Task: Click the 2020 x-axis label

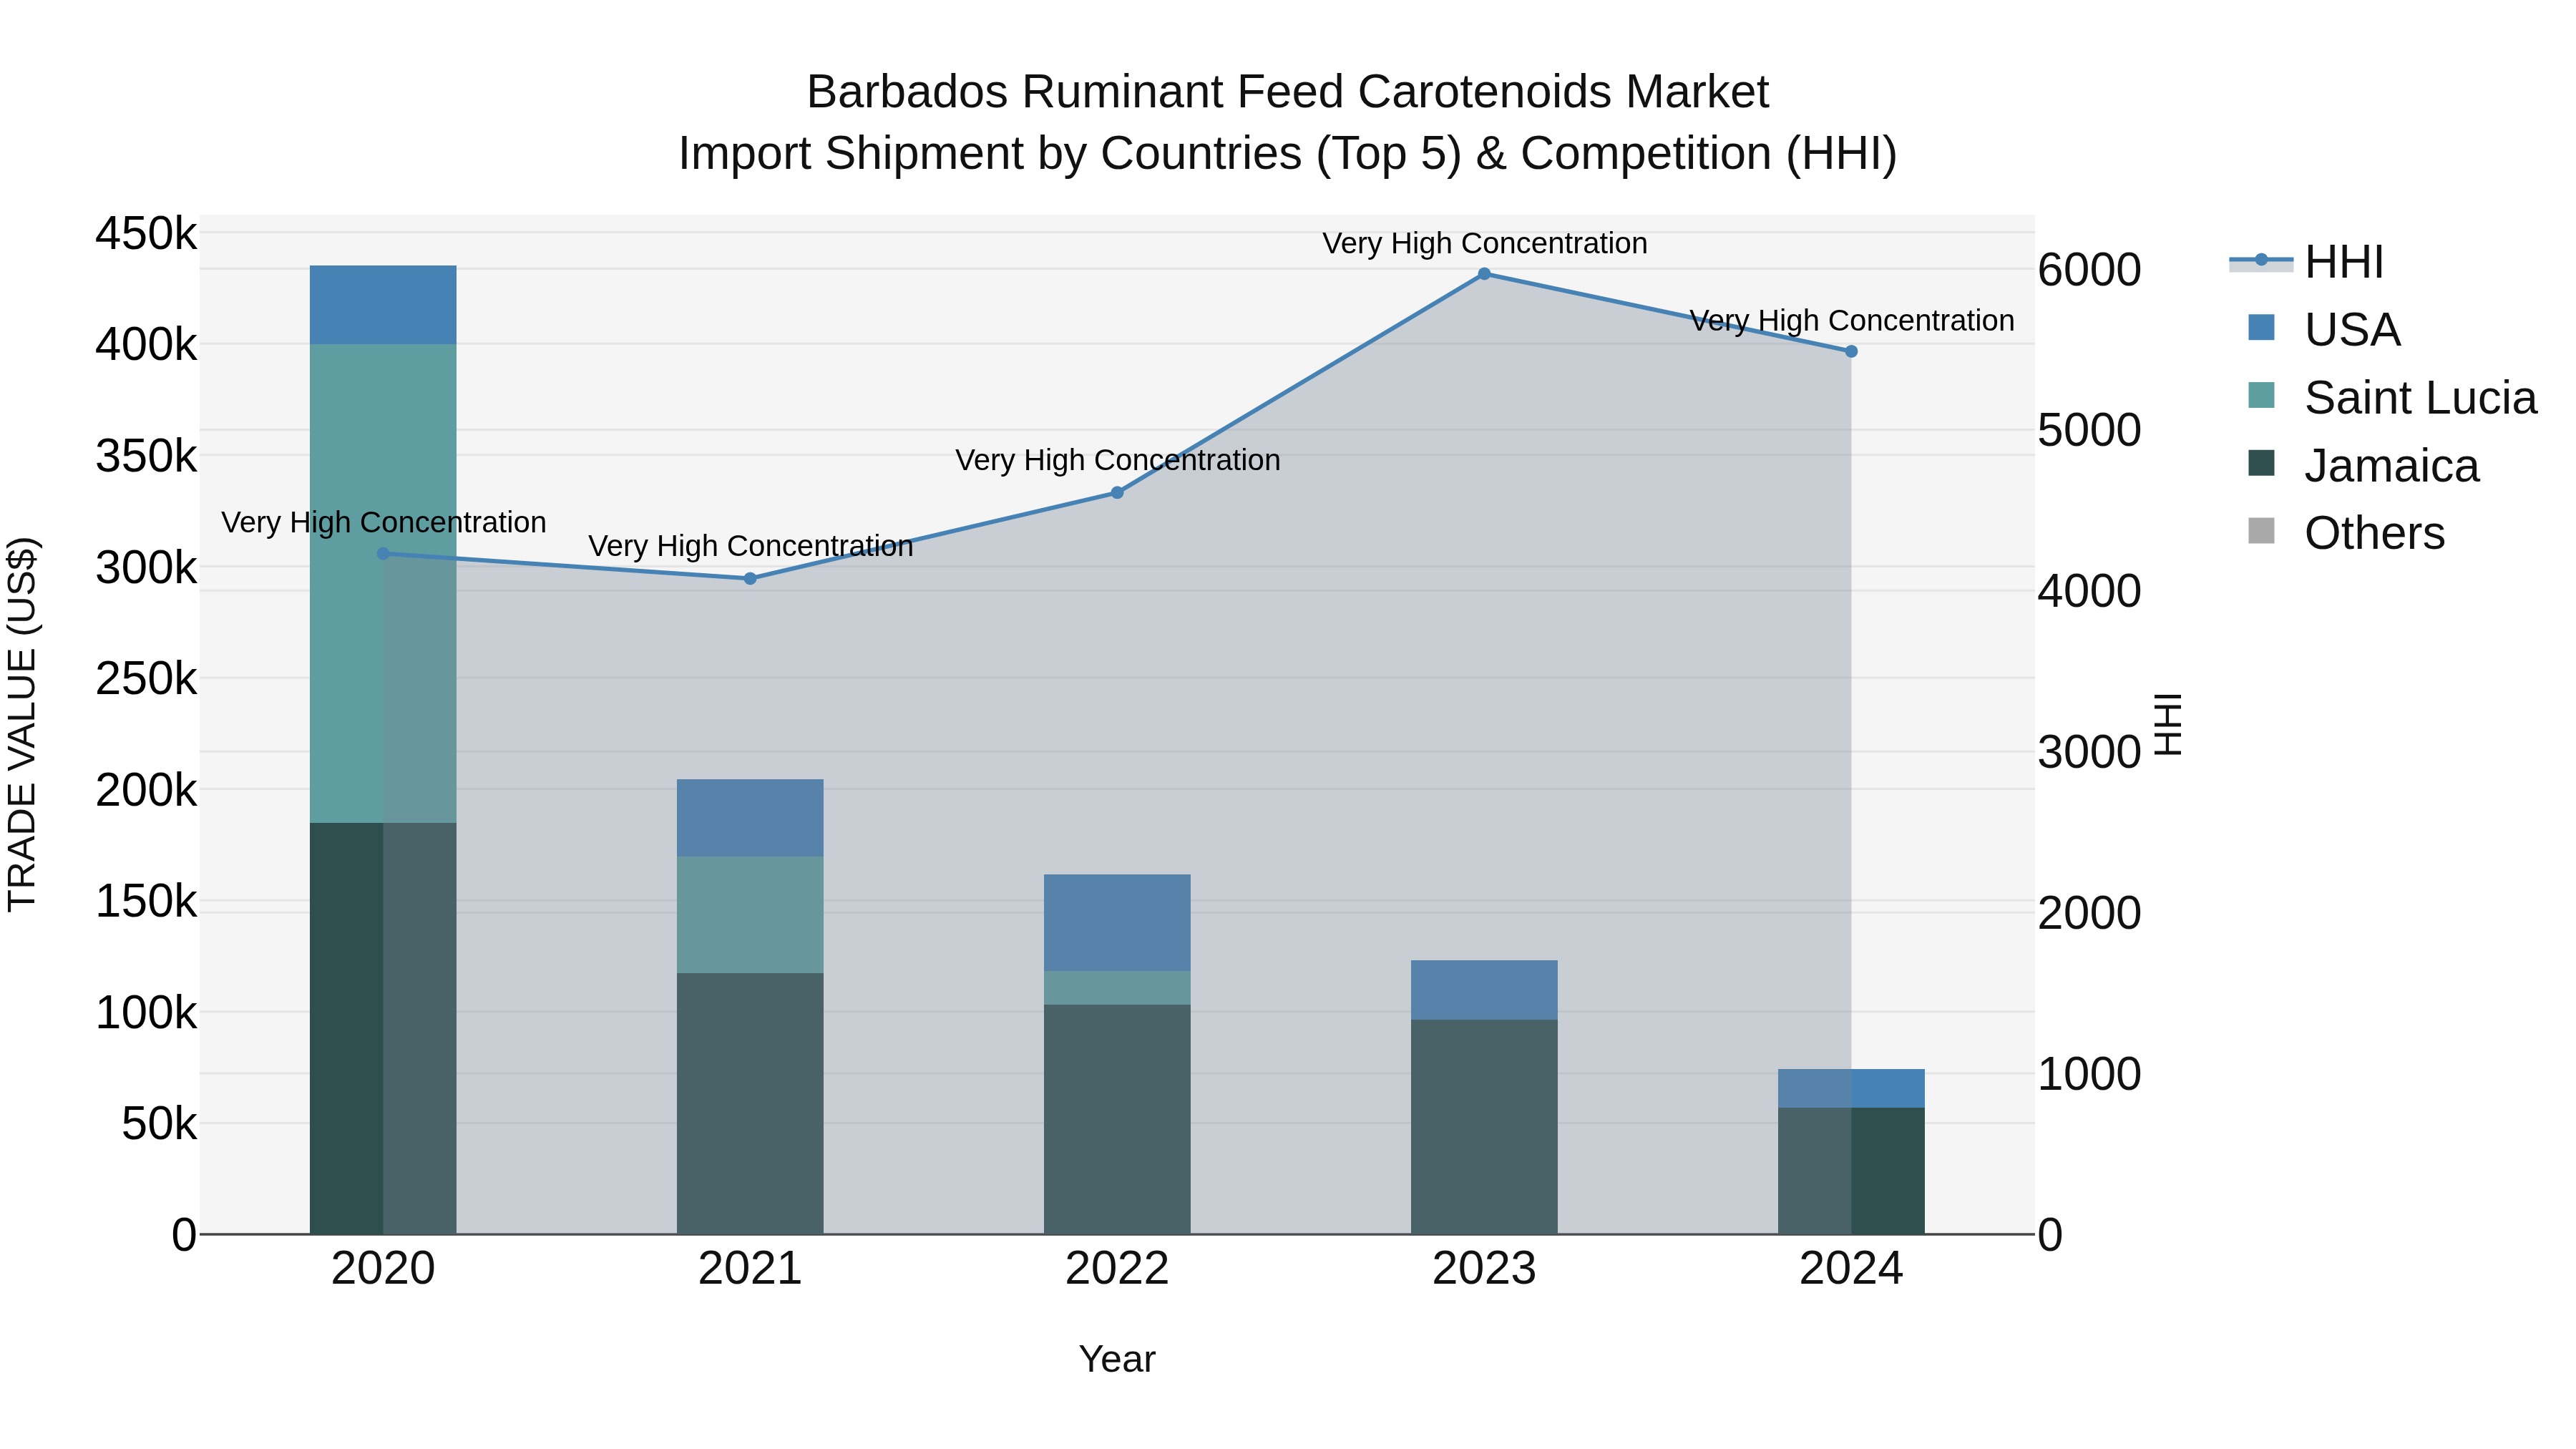Action: pos(383,1269)
